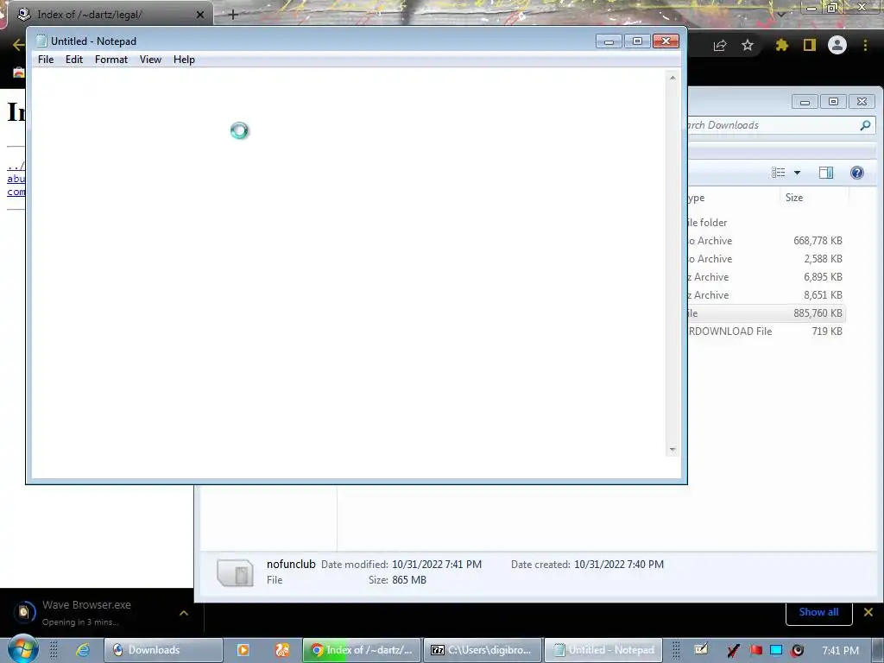Open the Chrome profile avatar

pyautogui.click(x=837, y=45)
